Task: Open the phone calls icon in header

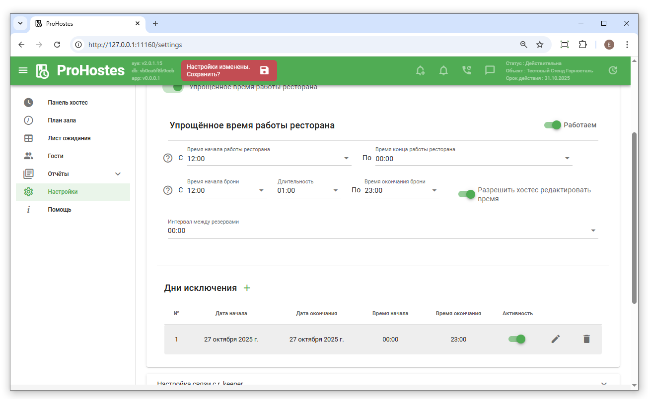Action: pos(467,70)
